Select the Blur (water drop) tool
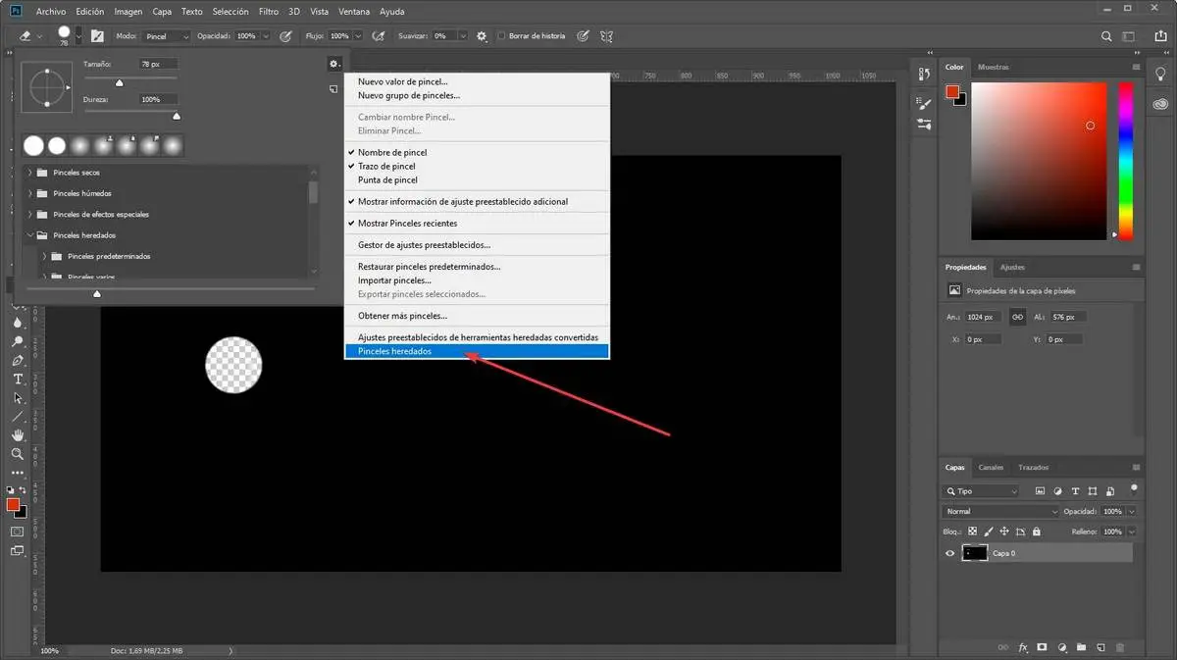This screenshot has height=660, width=1177. point(18,323)
